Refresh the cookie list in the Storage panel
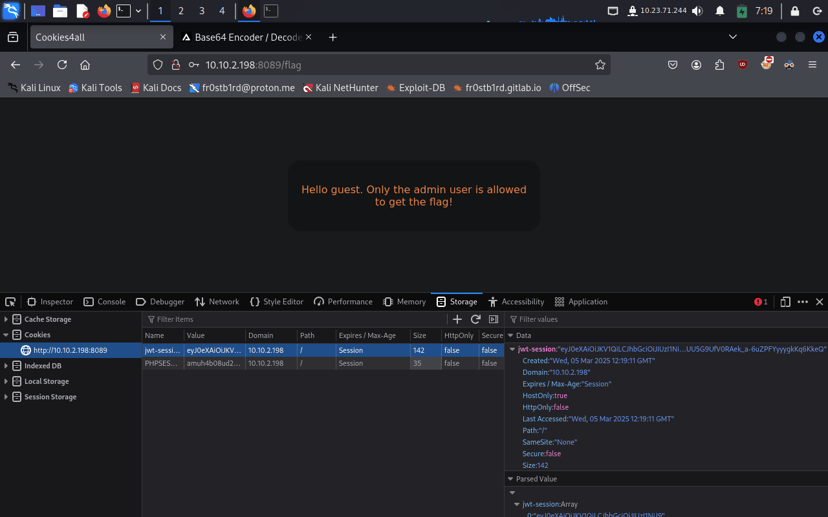 pos(475,319)
